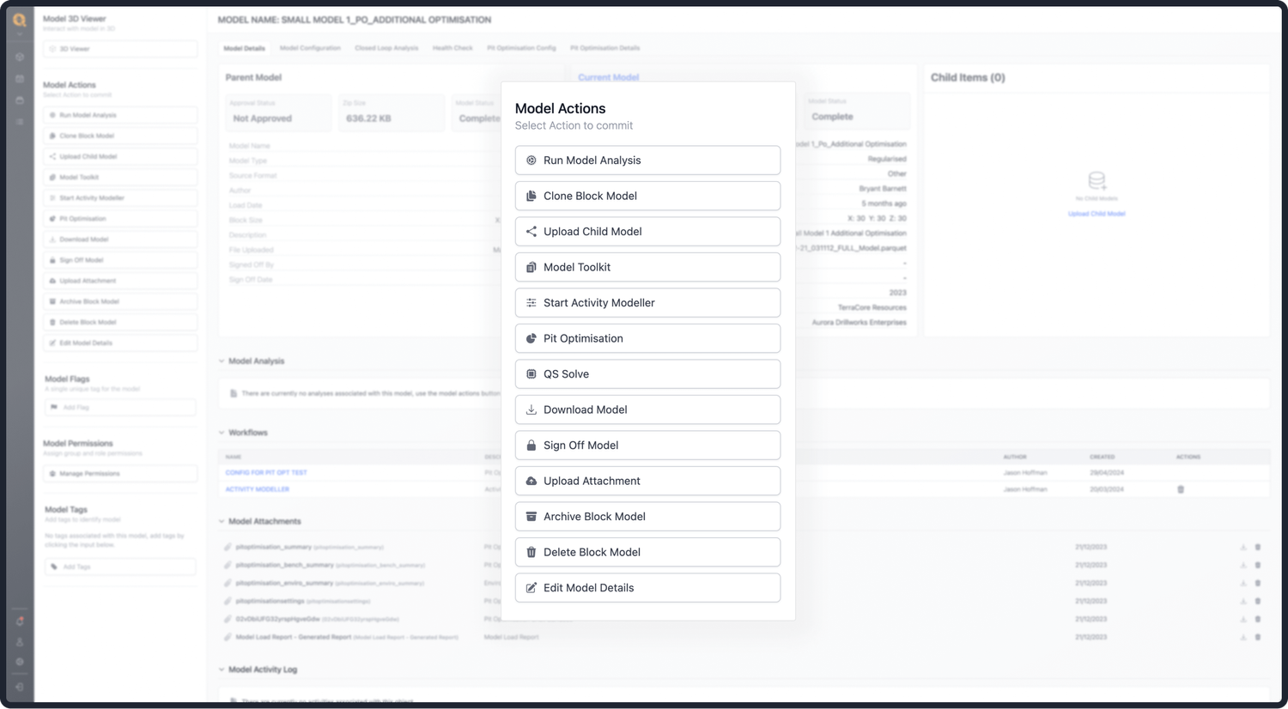Click the lock icon on Sign Off Model

tap(531, 445)
